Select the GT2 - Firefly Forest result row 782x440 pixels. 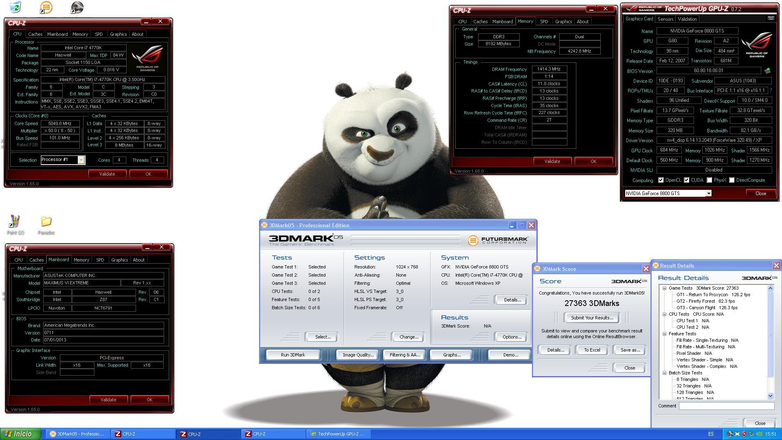[x=705, y=301]
